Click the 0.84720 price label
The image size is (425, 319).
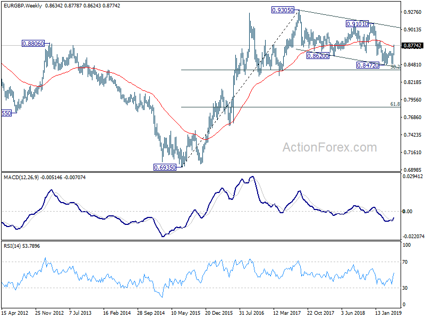(368, 65)
